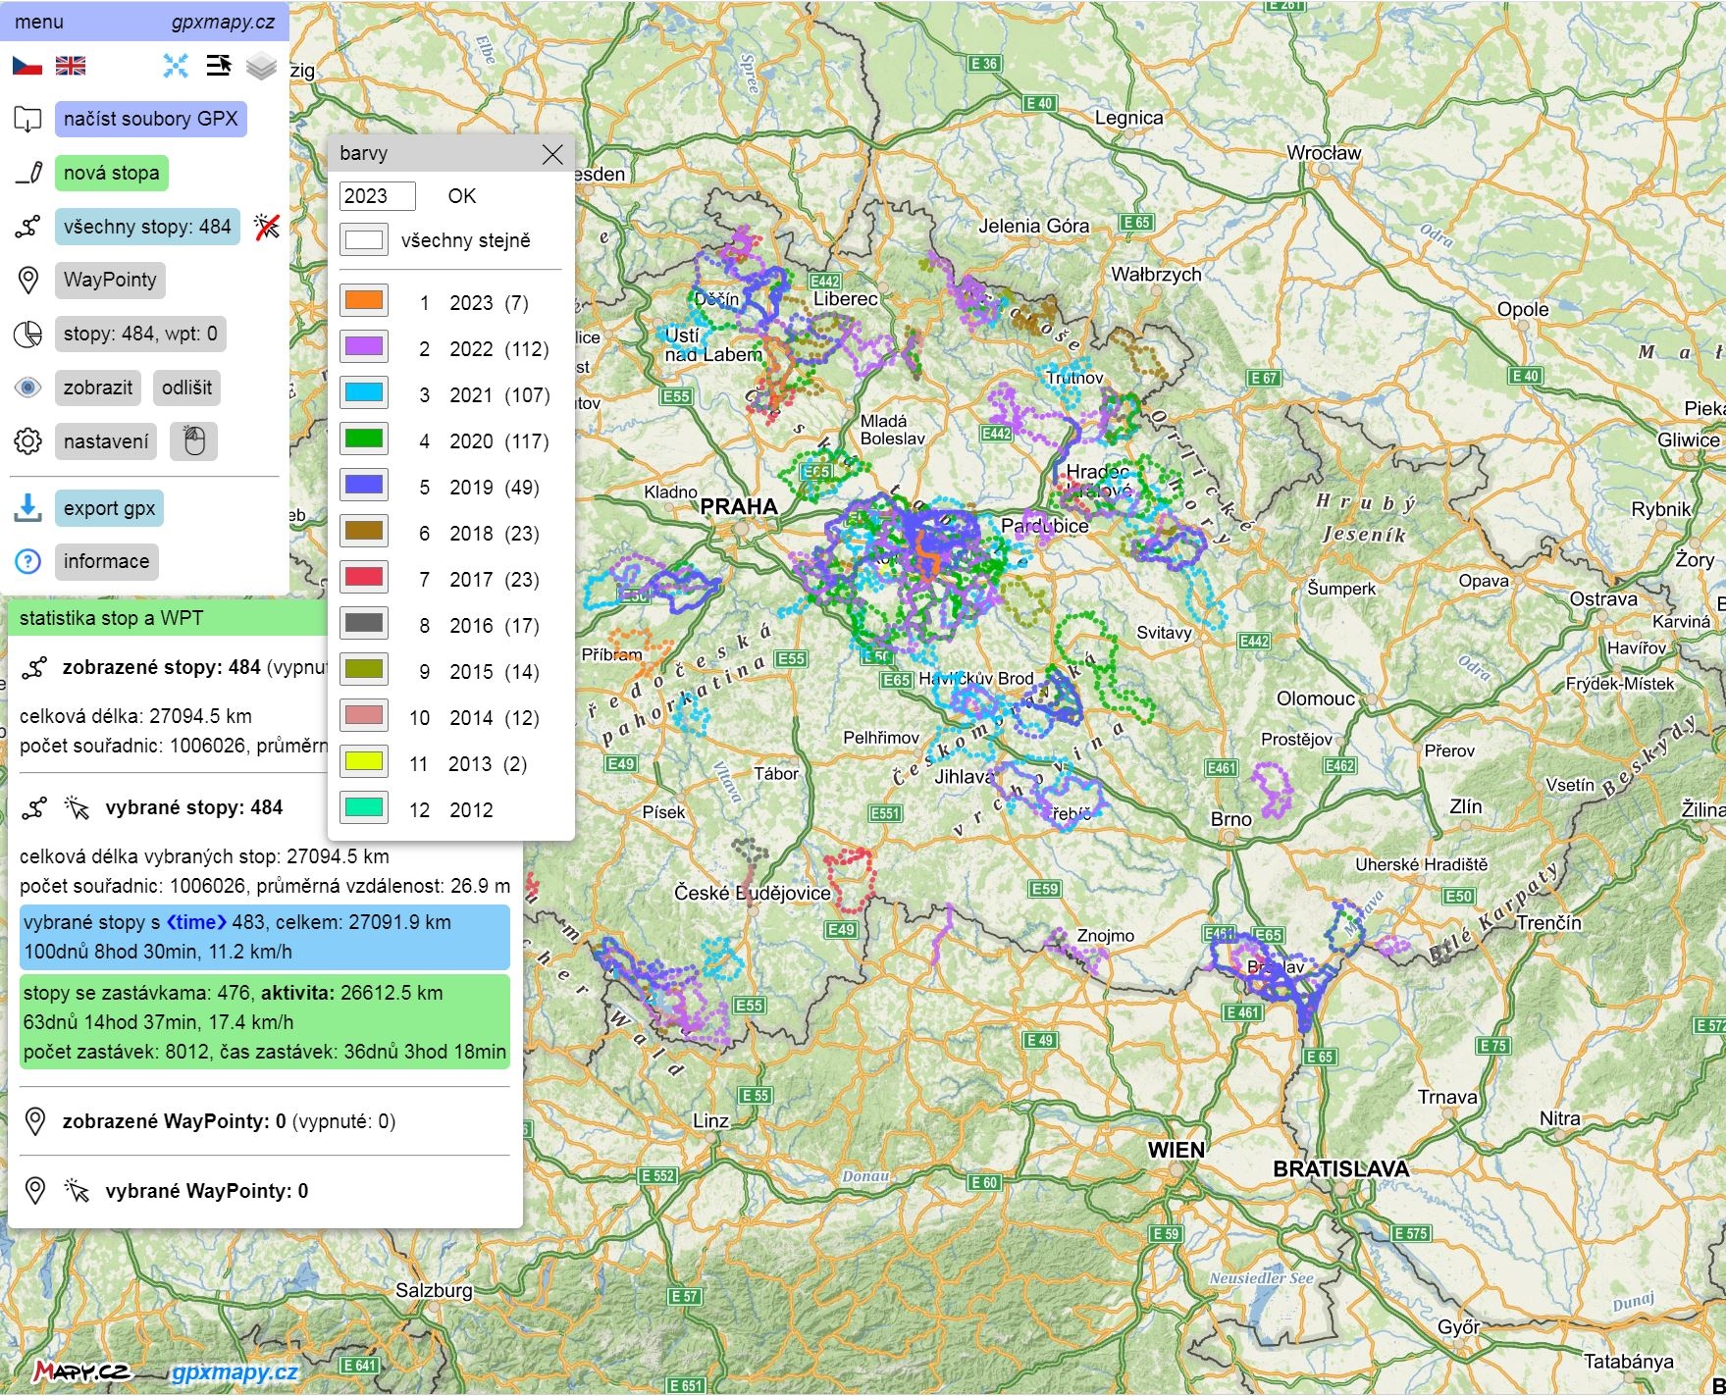Click the white všechny stejně swatch
The width and height of the screenshot is (1726, 1396).
(x=364, y=240)
